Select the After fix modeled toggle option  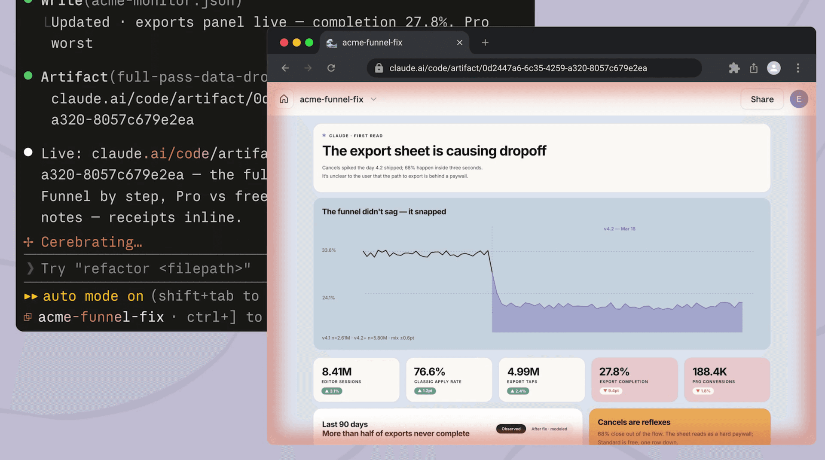click(549, 429)
